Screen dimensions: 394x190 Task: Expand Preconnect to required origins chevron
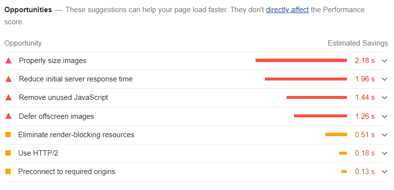384,172
